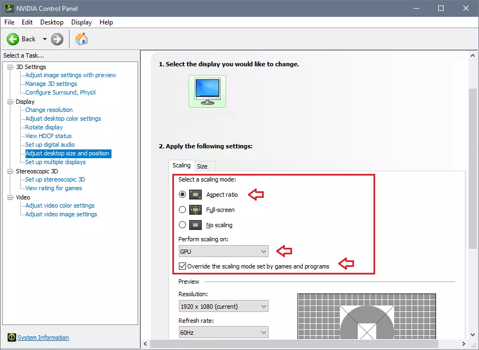
Task: Click the vertical scrollbar up arrow
Action: pyautogui.click(x=472, y=55)
